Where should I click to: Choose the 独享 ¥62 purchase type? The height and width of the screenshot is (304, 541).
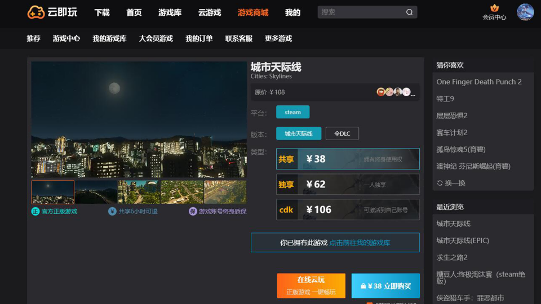click(348, 184)
